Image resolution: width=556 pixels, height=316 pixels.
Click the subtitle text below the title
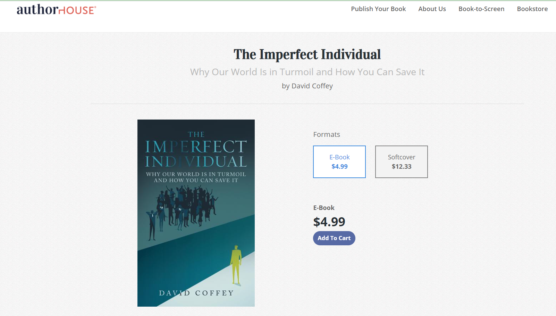(x=307, y=72)
